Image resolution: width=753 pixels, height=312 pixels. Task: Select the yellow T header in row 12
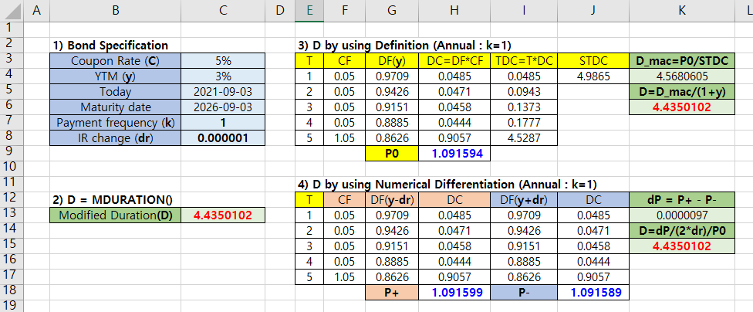tap(309, 199)
